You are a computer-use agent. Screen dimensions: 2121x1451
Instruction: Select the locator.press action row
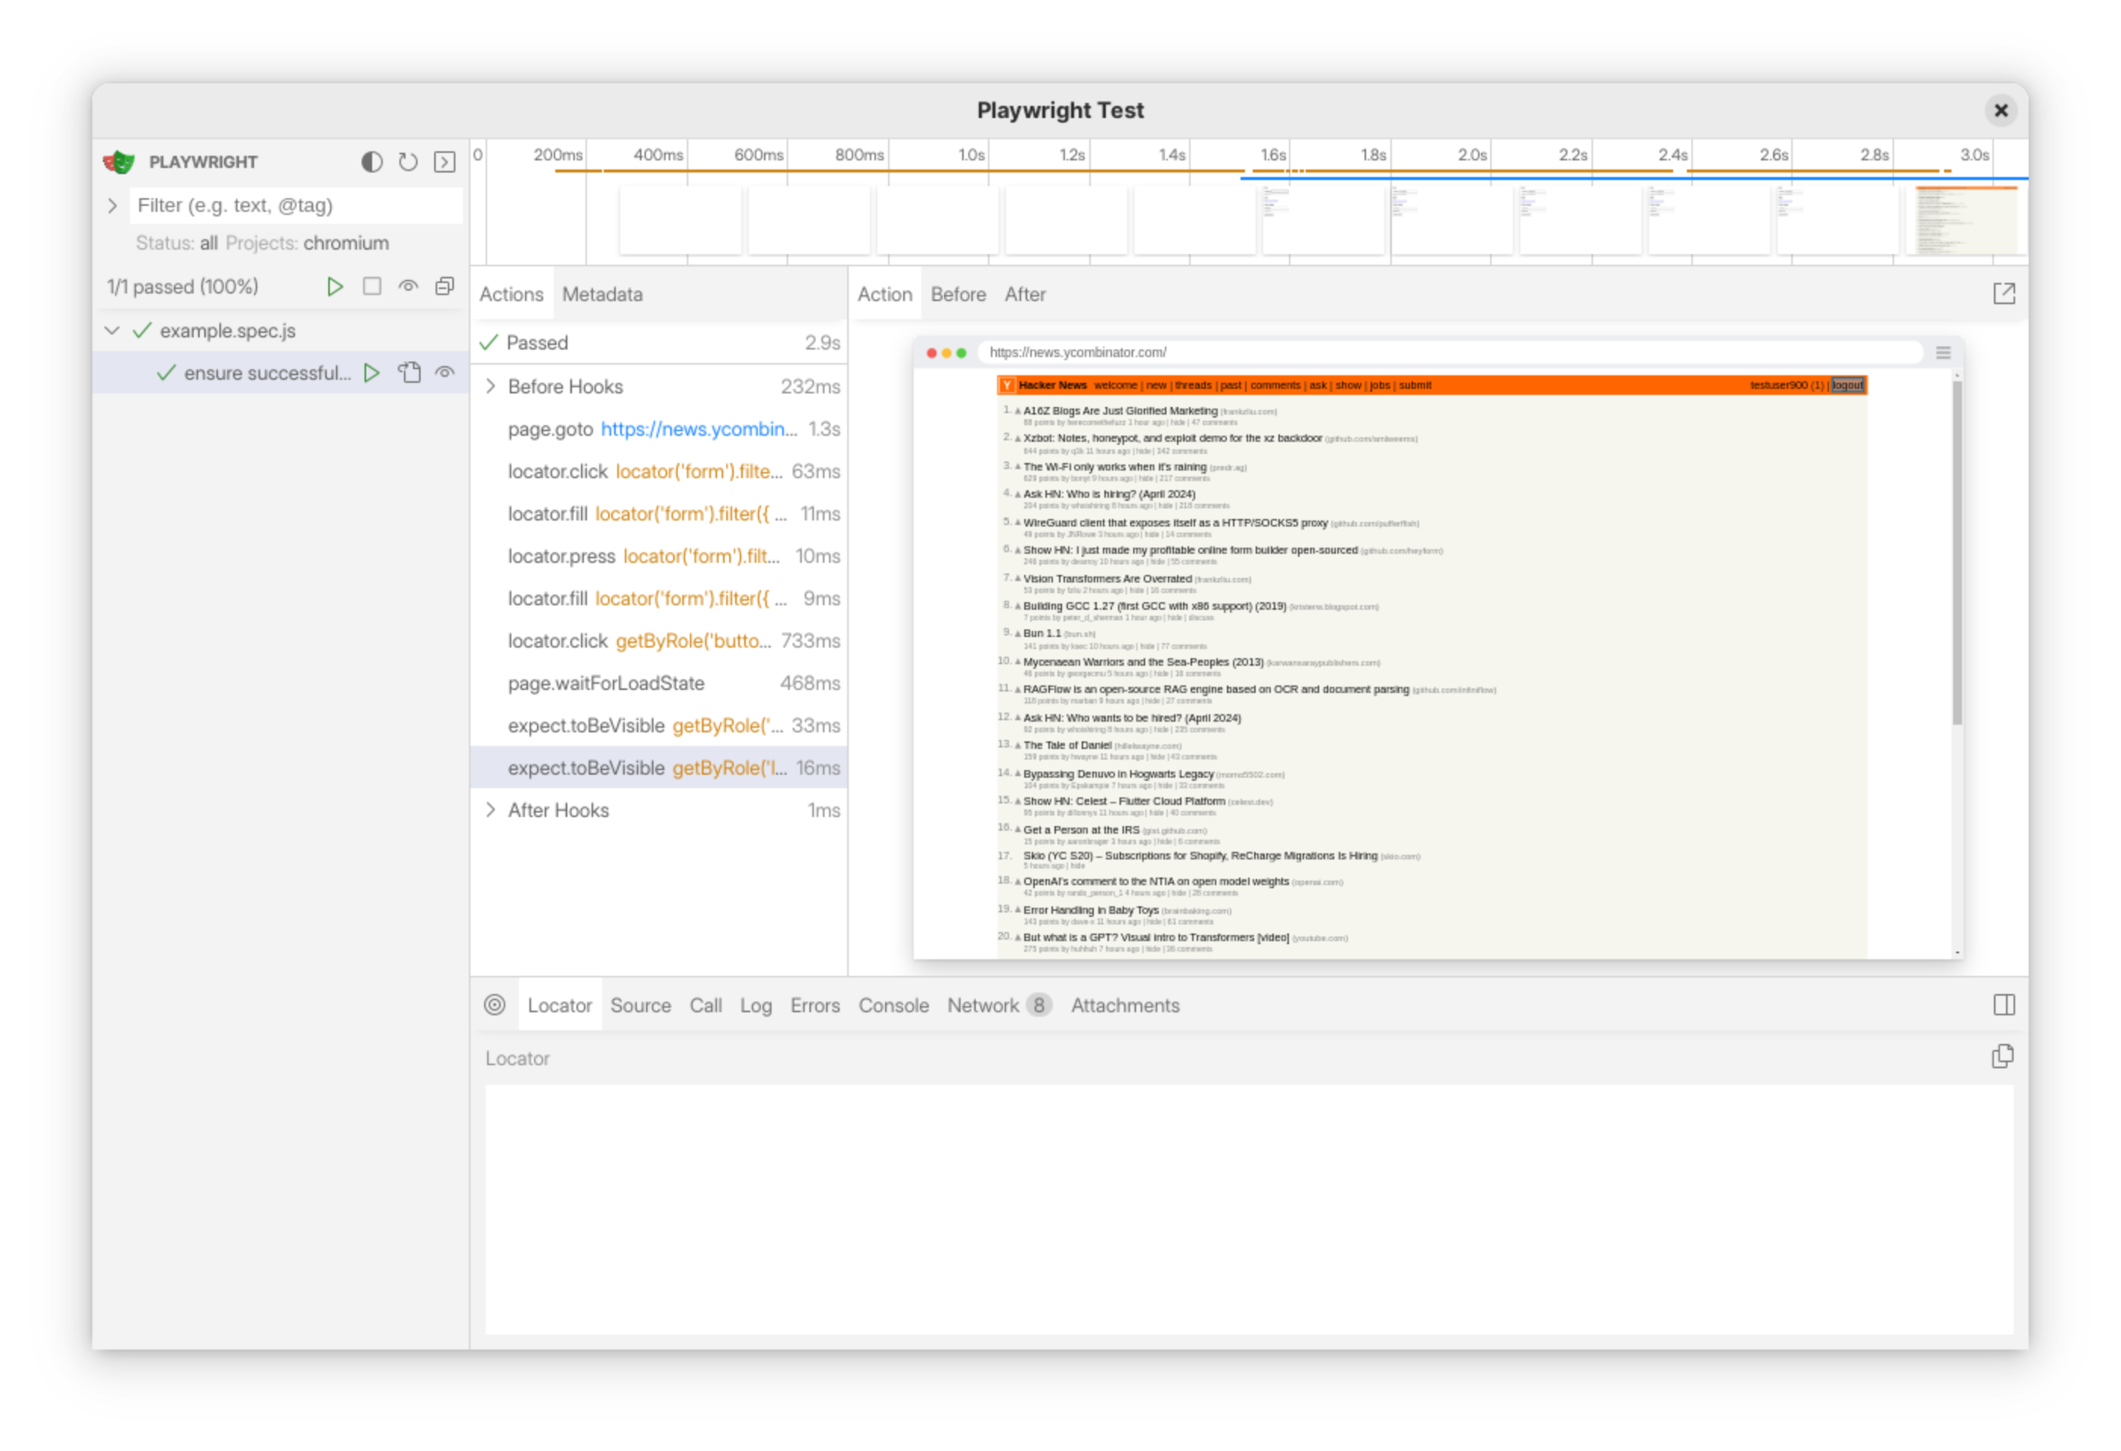coord(659,556)
